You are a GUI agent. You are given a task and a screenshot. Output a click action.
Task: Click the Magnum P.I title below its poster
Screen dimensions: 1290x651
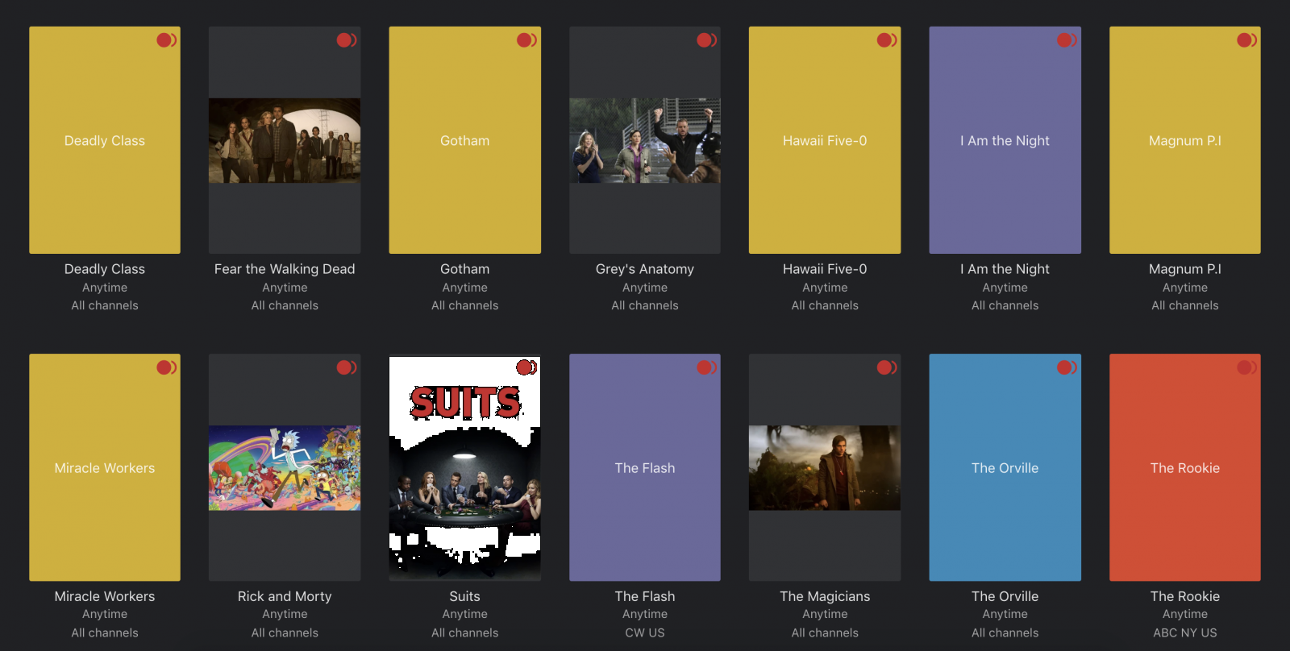1185,269
